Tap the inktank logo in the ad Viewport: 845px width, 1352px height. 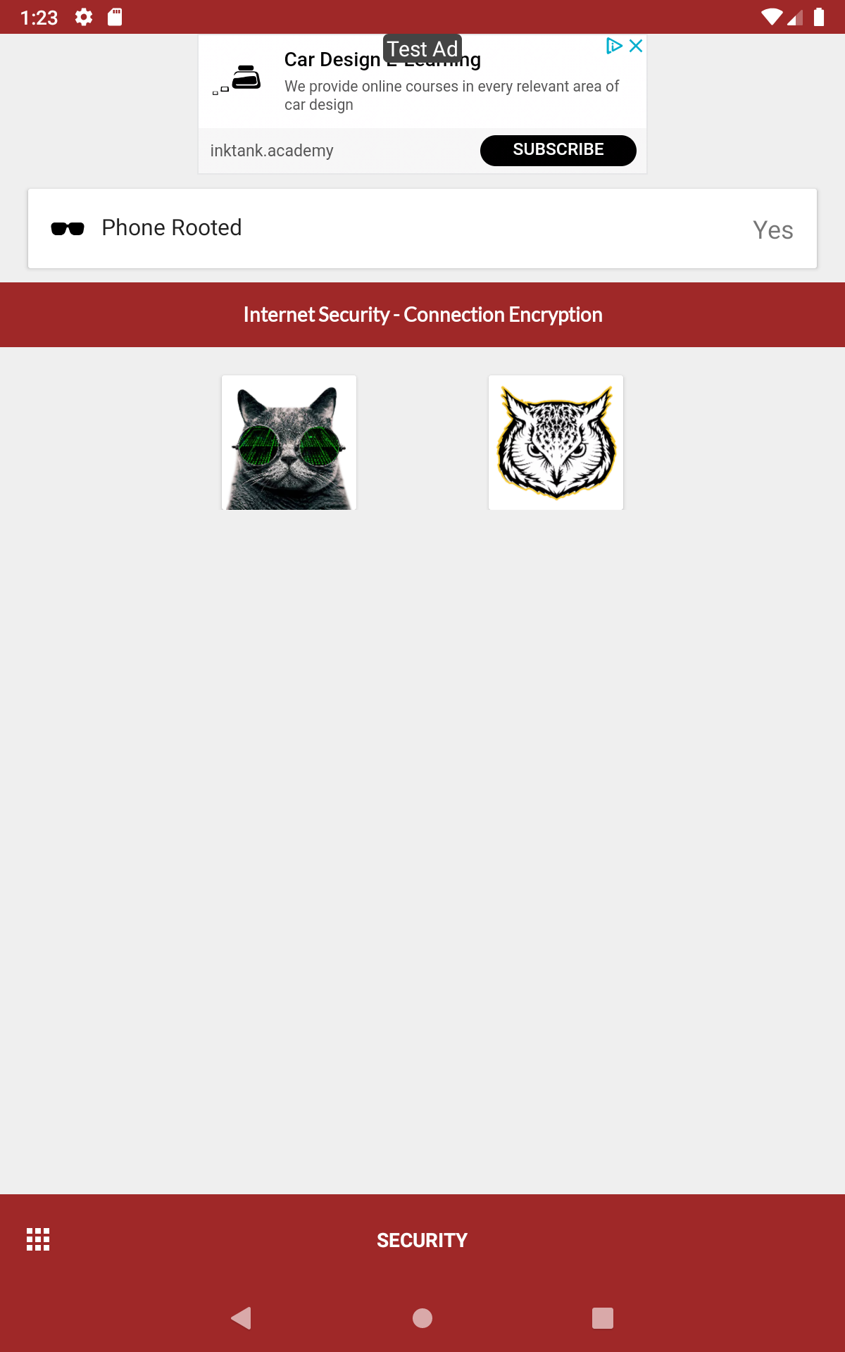coord(237,79)
